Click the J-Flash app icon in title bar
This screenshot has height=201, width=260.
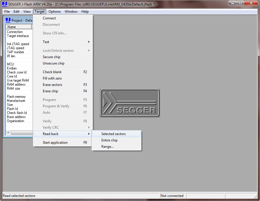[x=4, y=4]
